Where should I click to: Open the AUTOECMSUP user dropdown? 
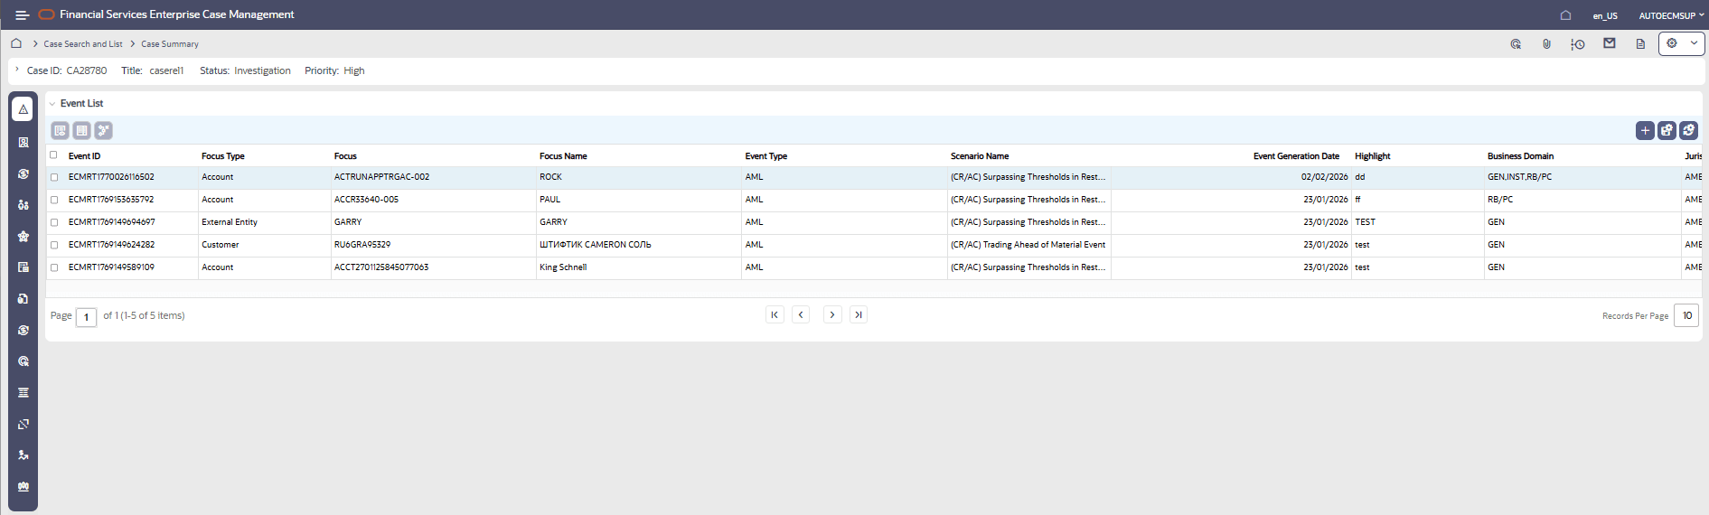(1671, 15)
